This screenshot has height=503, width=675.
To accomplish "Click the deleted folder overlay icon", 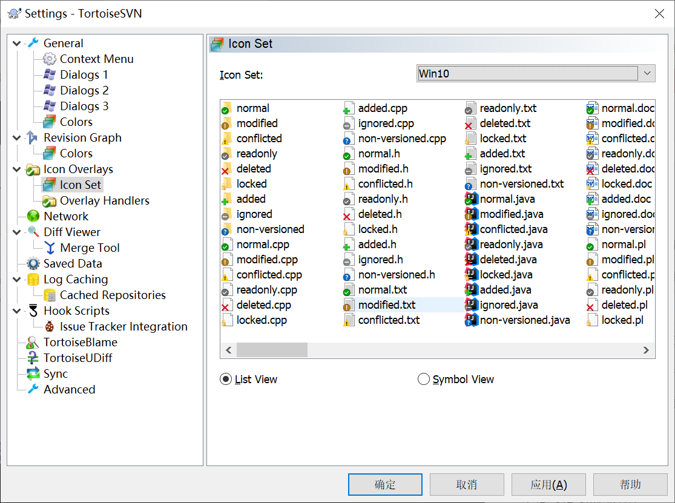I will pyautogui.click(x=226, y=169).
